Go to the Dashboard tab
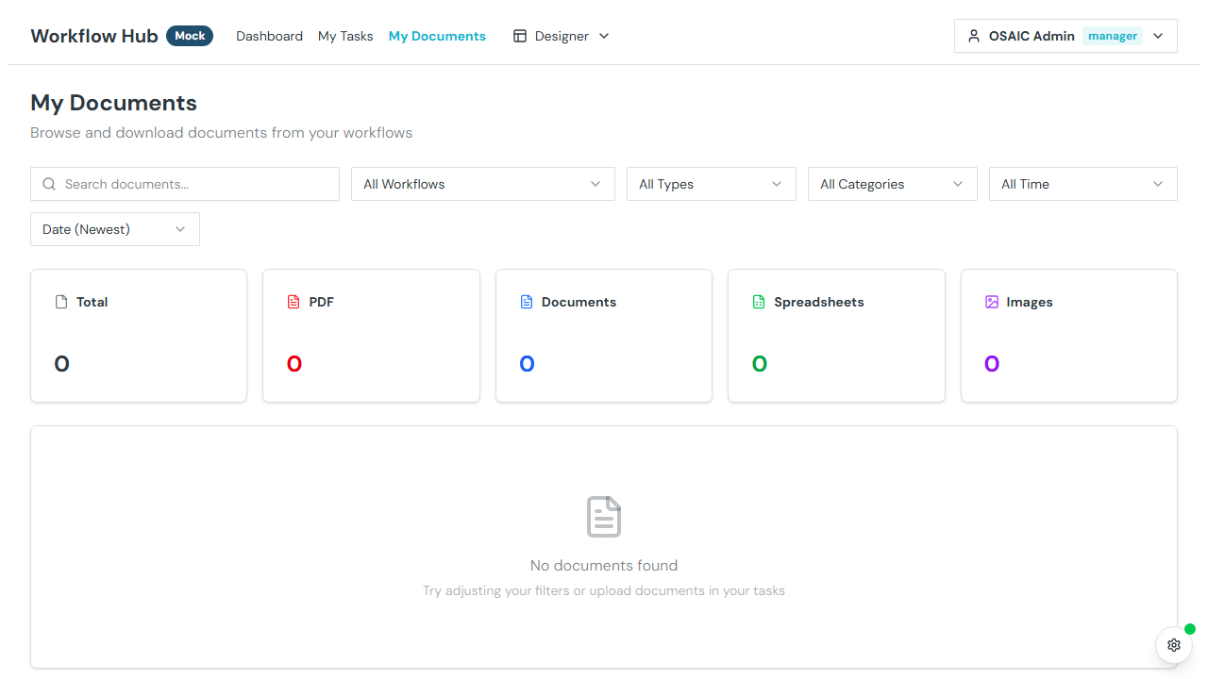Image resolution: width=1208 pixels, height=679 pixels. 269,36
